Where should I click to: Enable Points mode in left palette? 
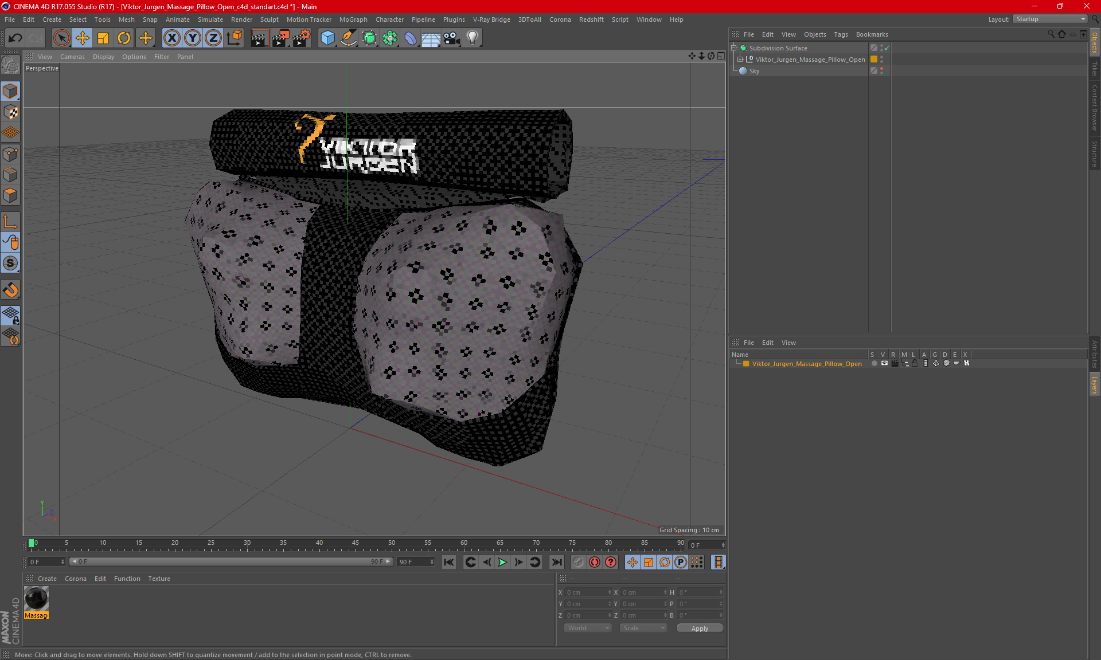pyautogui.click(x=10, y=154)
